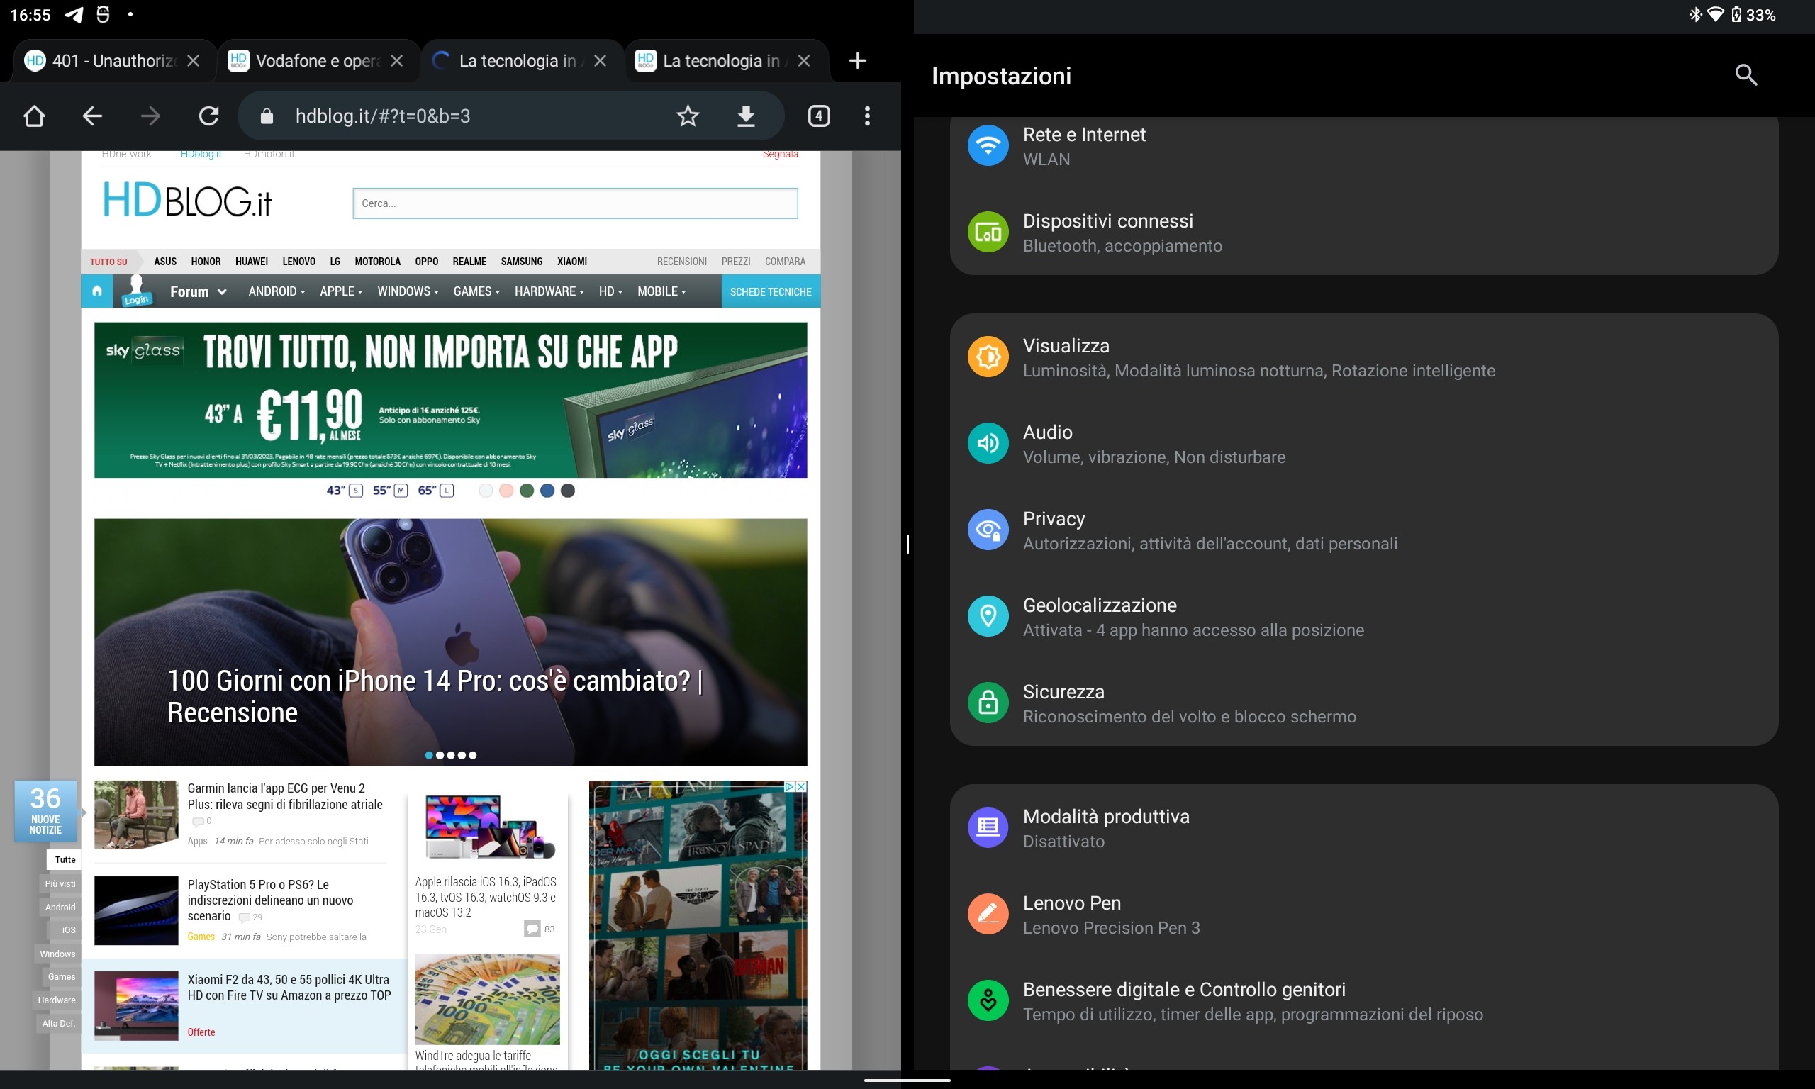Open SCHEDE TECNICHE section
Image resolution: width=1815 pixels, height=1089 pixels.
tap(770, 291)
